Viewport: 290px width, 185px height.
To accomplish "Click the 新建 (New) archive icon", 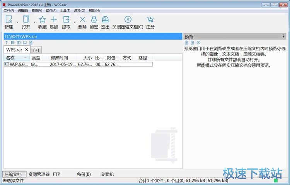I will pos(9,19).
